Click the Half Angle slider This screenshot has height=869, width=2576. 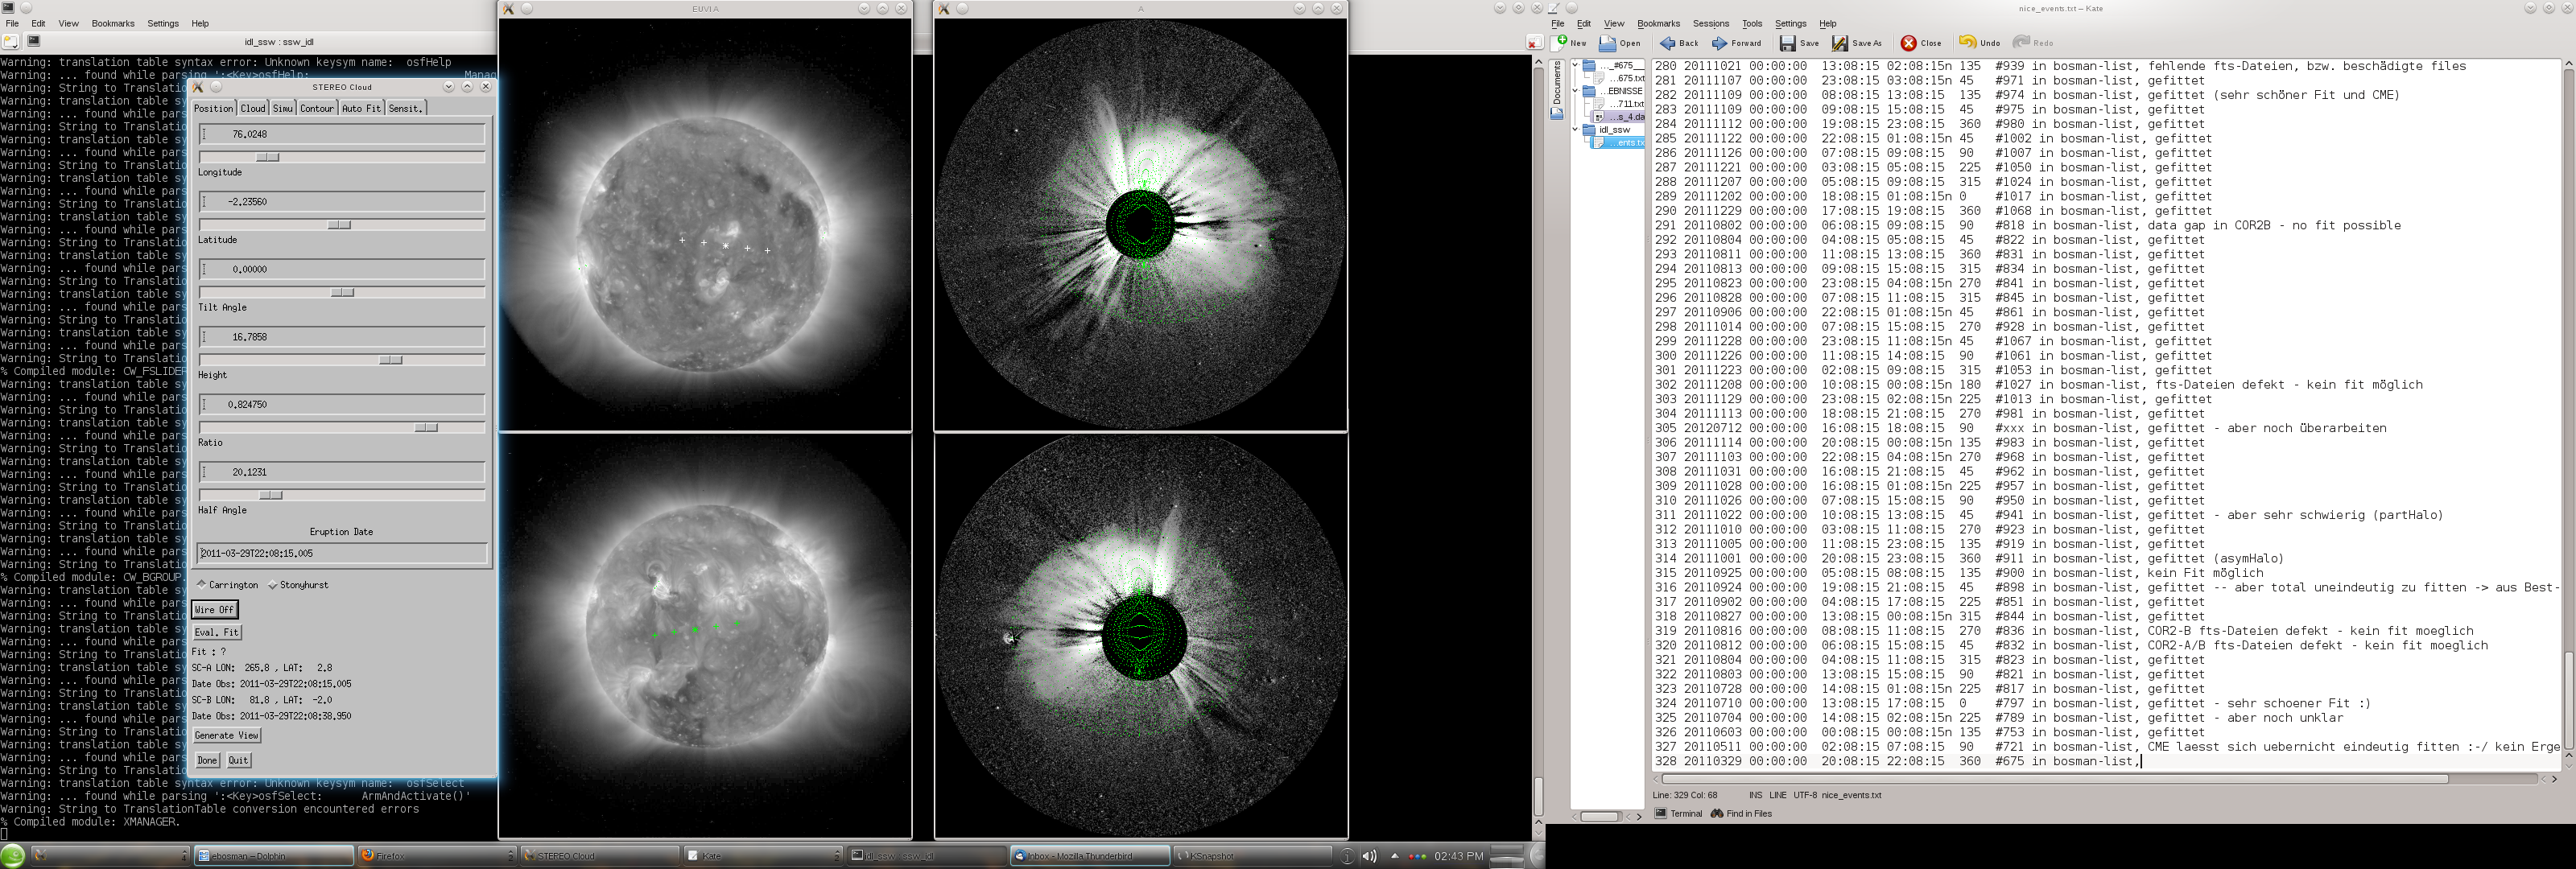coord(342,495)
